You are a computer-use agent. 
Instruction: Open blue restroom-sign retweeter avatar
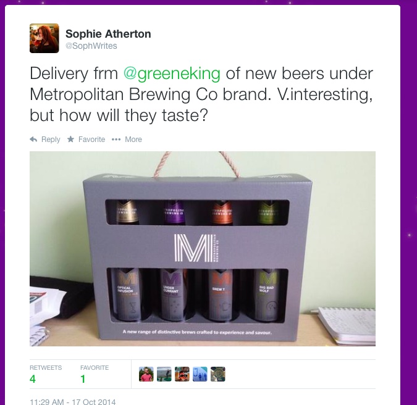tap(200, 374)
